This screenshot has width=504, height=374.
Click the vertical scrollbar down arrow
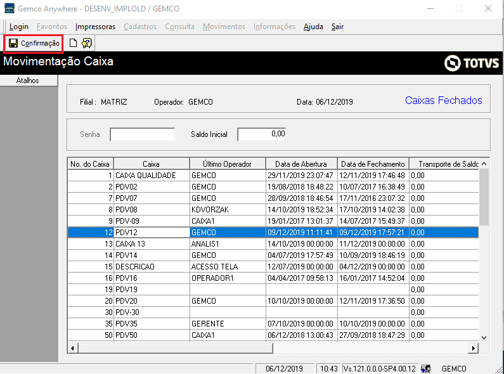tap(484, 338)
